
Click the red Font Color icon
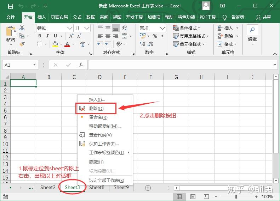coord(67,44)
